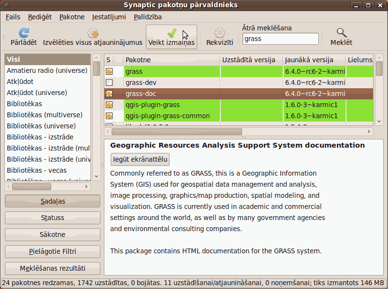Select the Bibliotēkas section
The image size is (388, 289).
(47, 104)
